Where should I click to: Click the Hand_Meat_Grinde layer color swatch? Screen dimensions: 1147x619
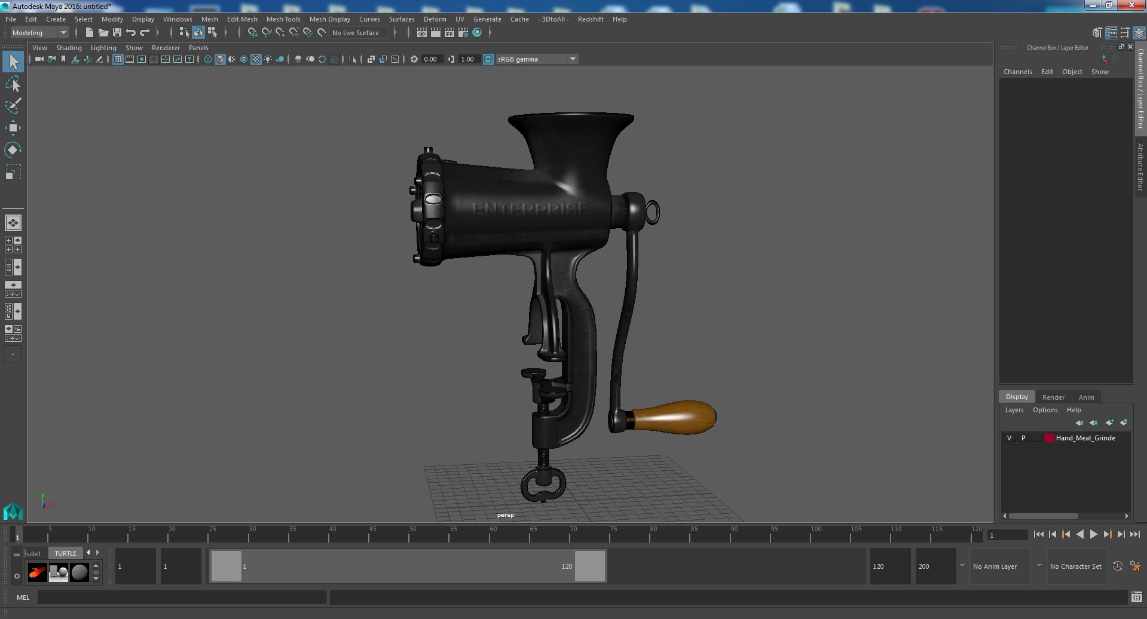(1050, 438)
